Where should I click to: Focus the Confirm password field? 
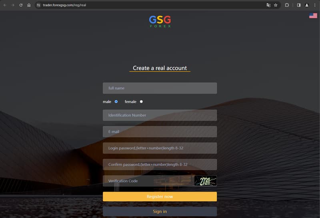(160, 164)
